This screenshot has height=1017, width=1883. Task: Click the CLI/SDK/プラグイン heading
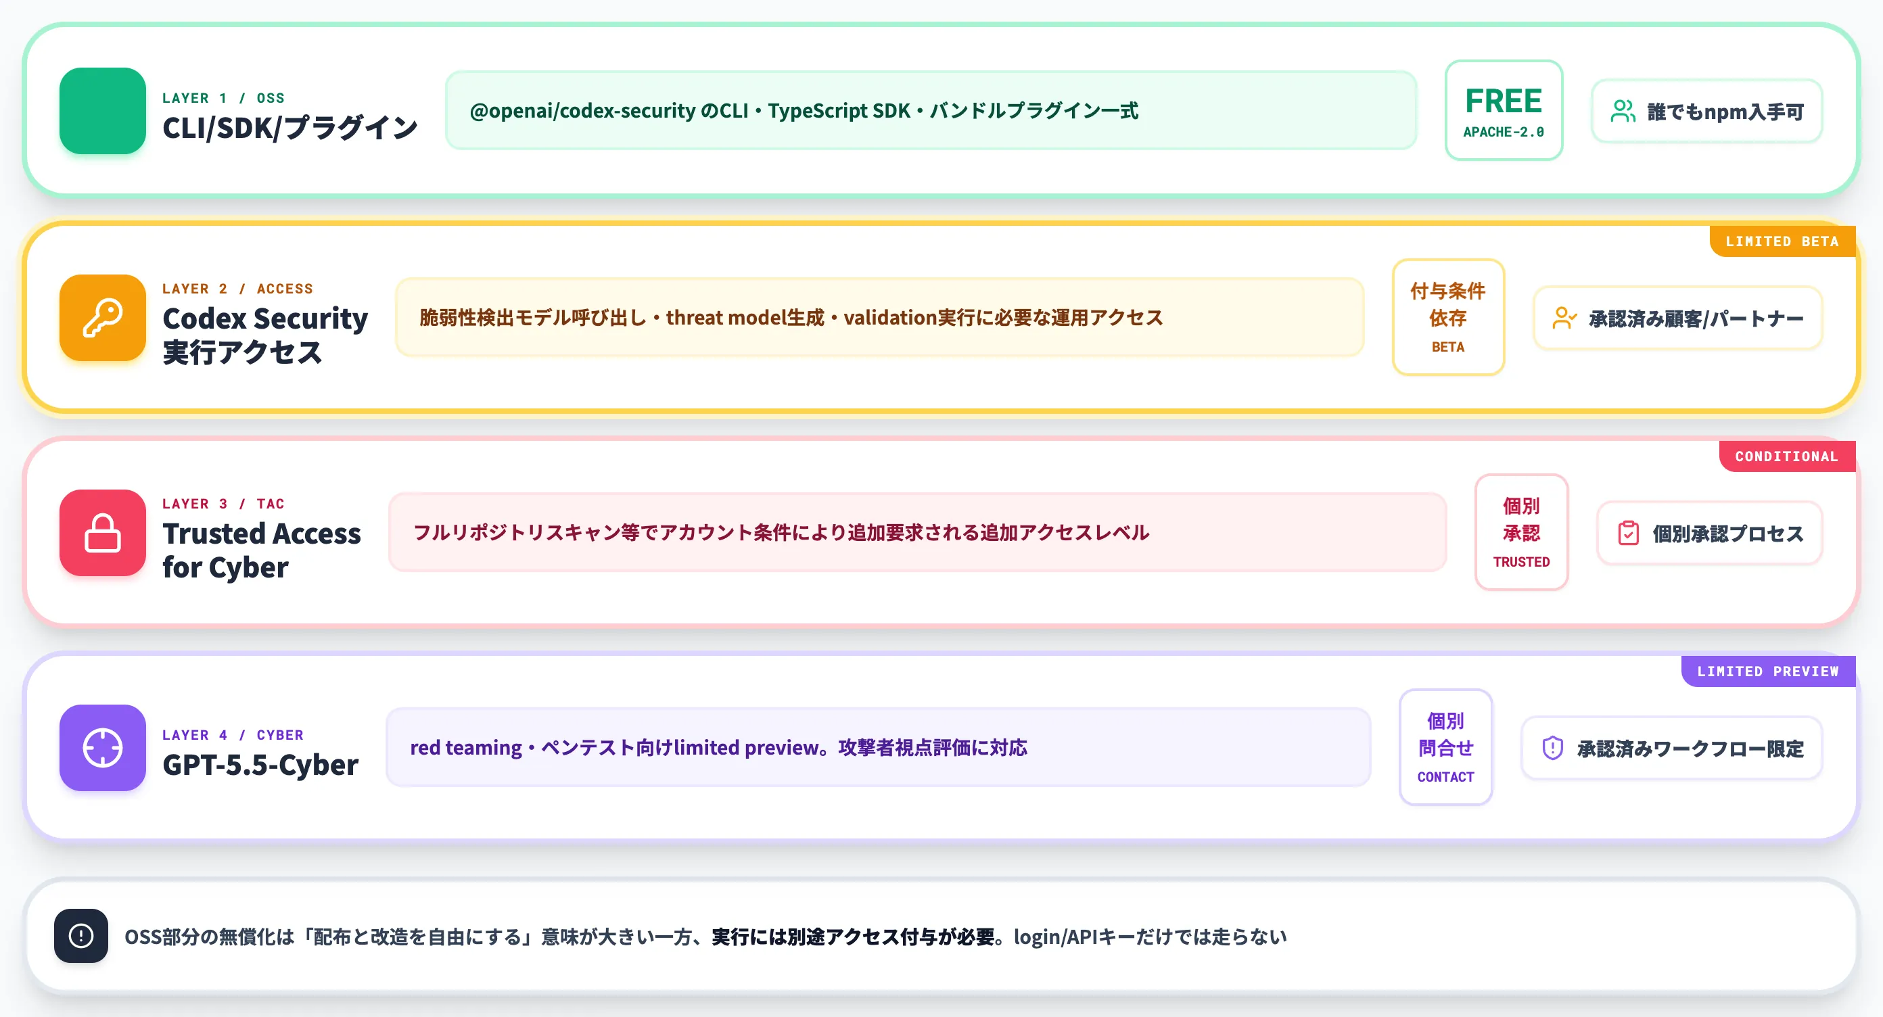point(289,128)
